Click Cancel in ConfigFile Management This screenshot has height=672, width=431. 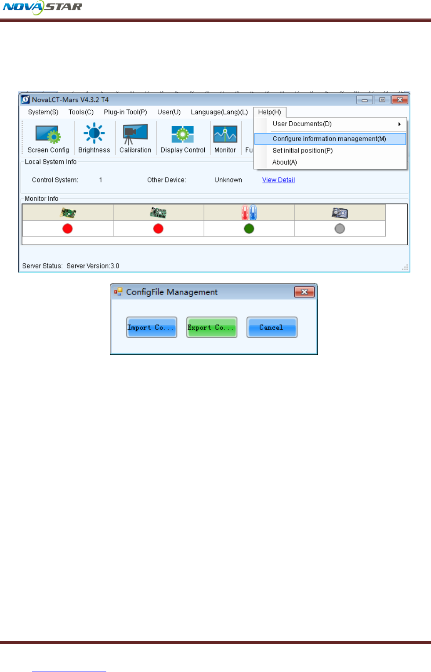click(x=272, y=327)
